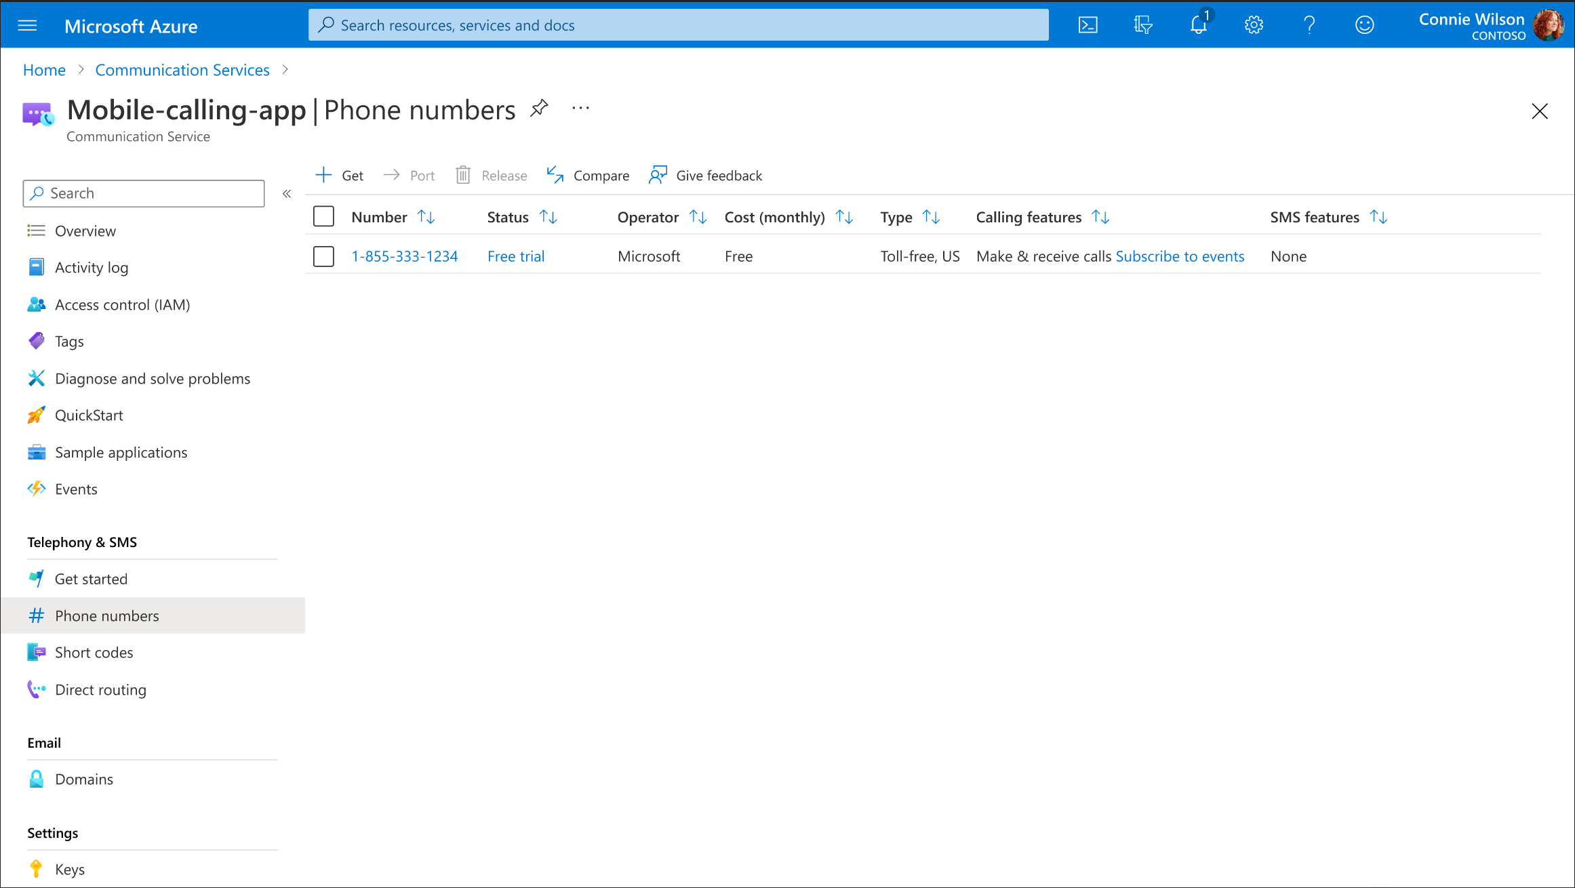Select Activity log tab
1575x888 pixels.
coord(91,267)
